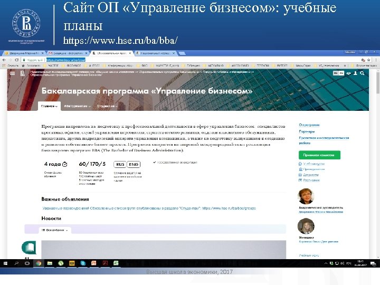Screen dimensions: 380x285
Task: Open the МАРКЕТИНГ bookmarks folder
Action: coord(165,65)
